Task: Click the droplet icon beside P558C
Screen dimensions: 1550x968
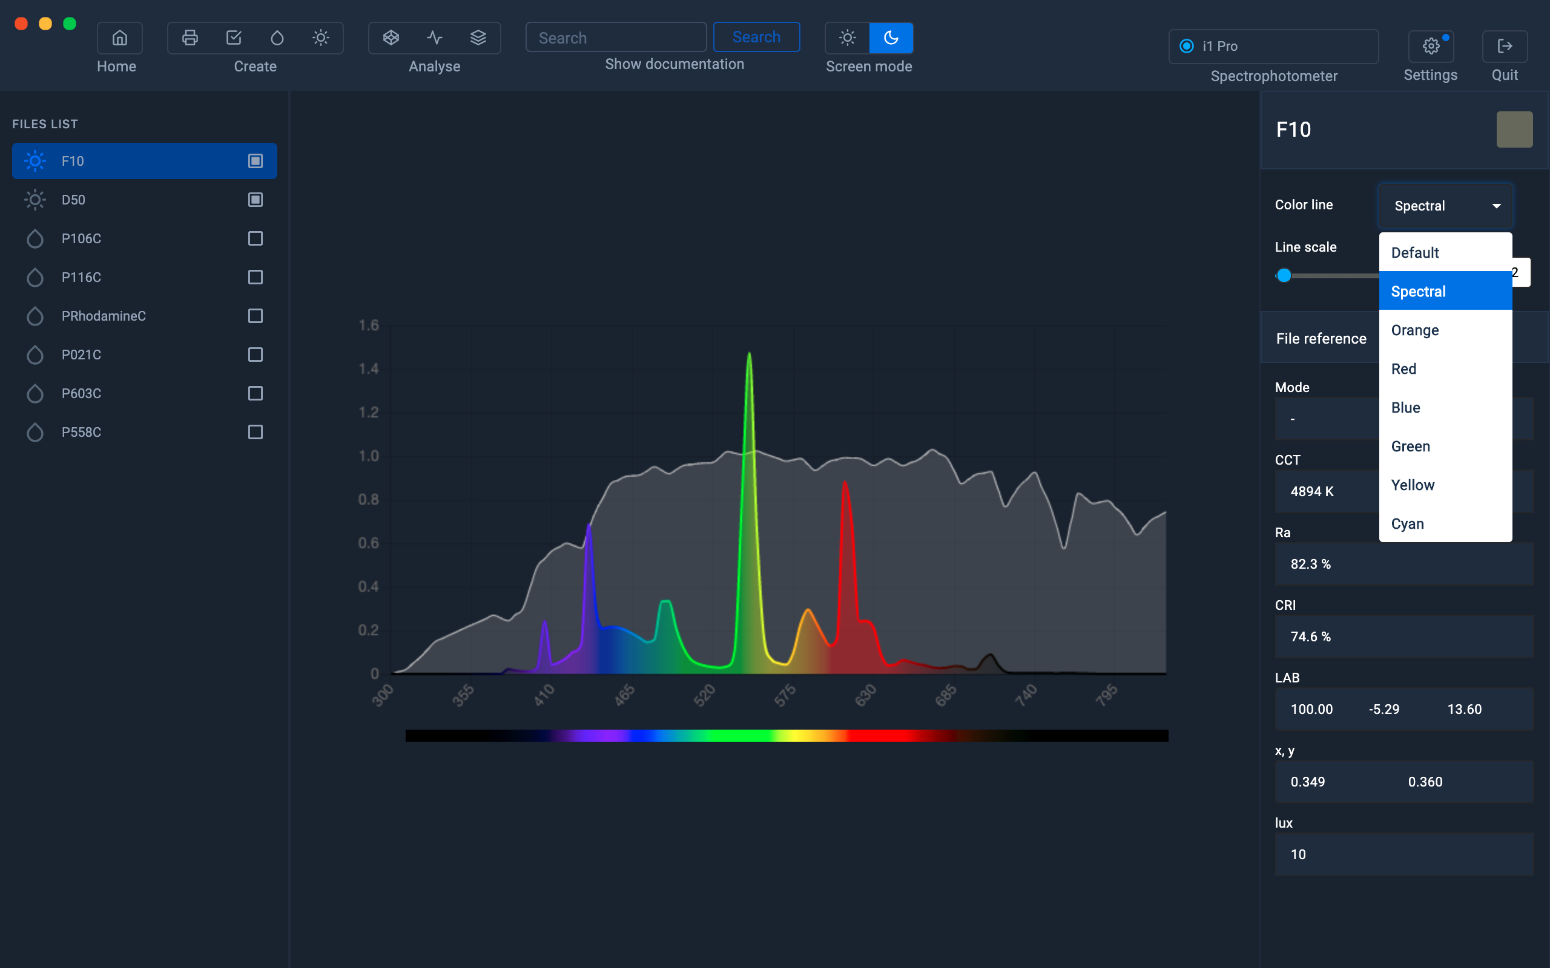Action: pos(35,432)
